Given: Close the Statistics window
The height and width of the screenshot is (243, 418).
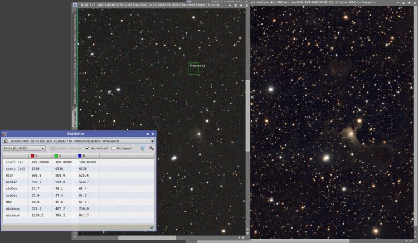Looking at the screenshot, I should tap(153, 134).
